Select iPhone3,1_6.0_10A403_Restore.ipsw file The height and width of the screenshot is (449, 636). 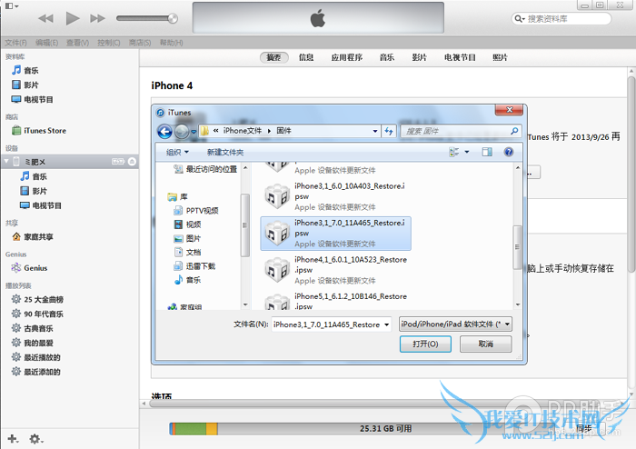(335, 196)
